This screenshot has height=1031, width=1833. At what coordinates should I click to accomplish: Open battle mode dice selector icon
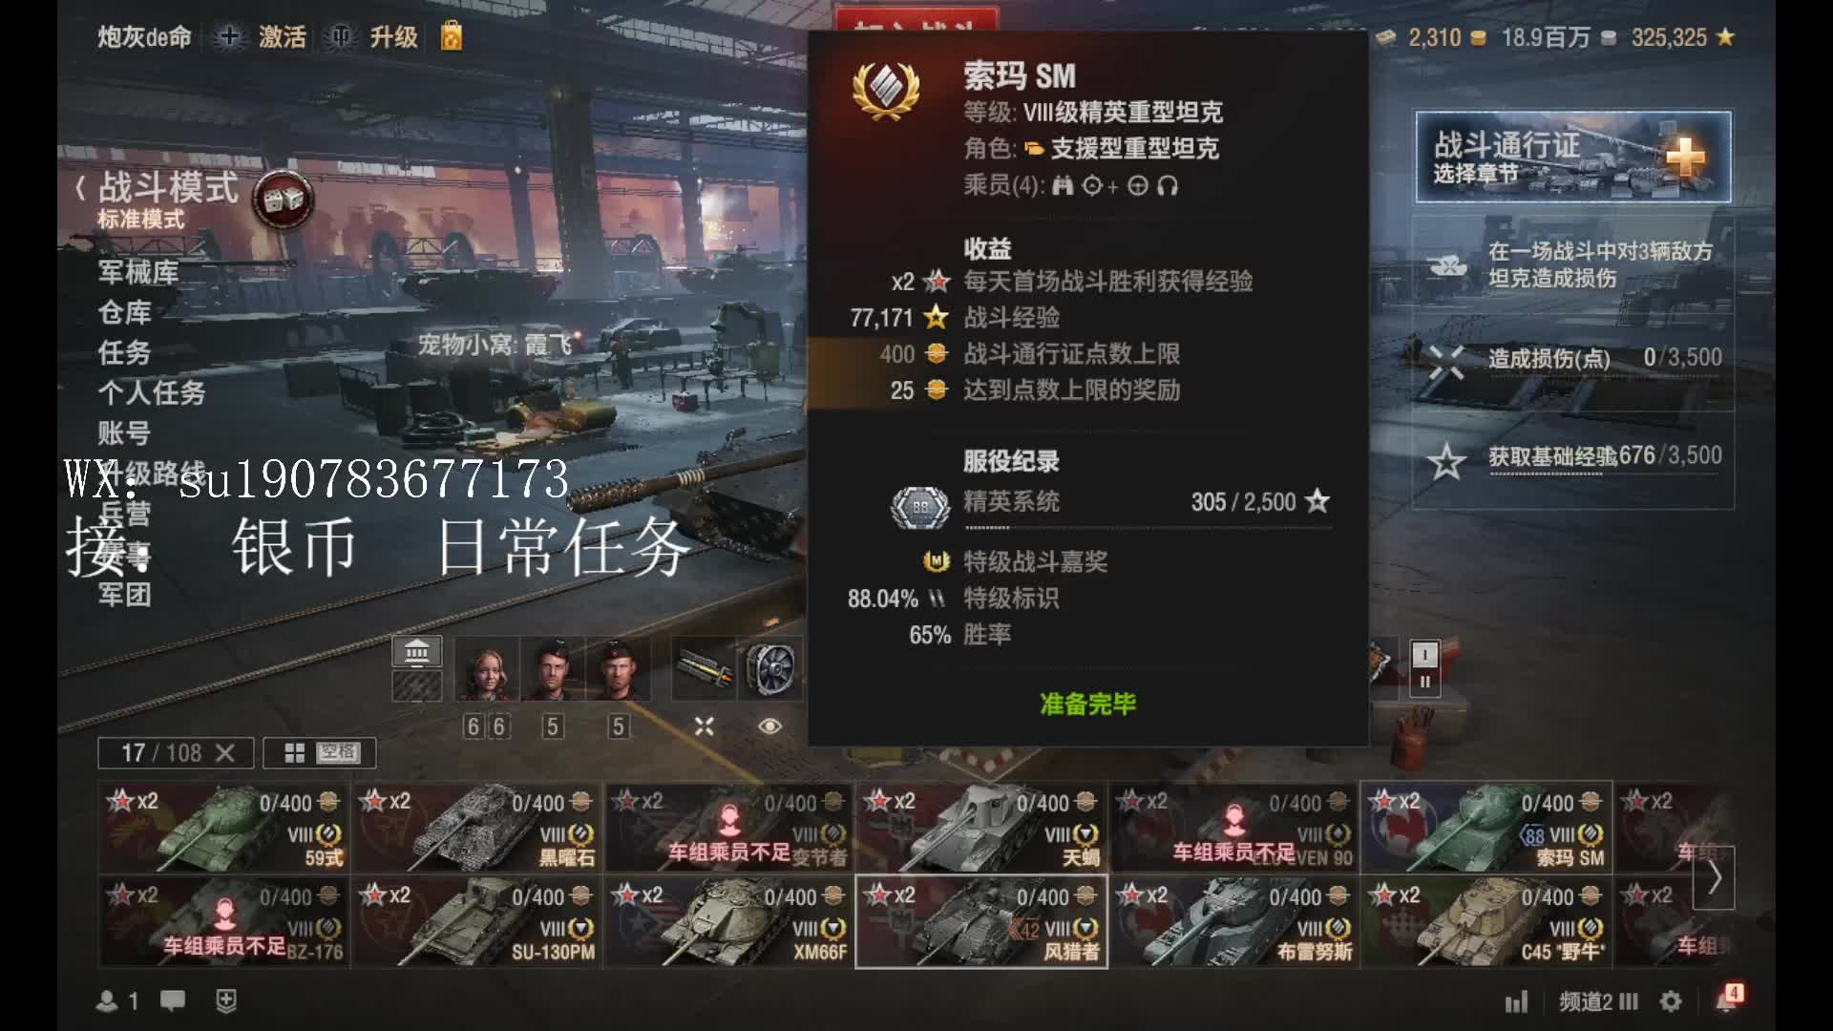tap(284, 200)
